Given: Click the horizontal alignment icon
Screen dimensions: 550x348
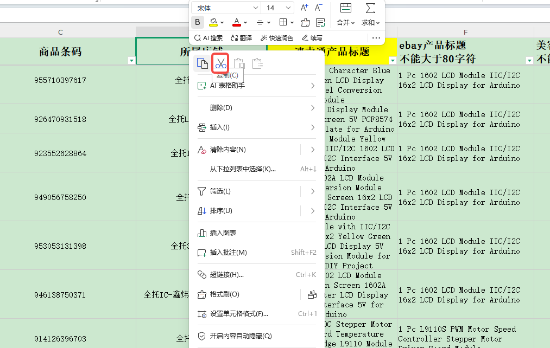Looking at the screenshot, I should 260,23.
